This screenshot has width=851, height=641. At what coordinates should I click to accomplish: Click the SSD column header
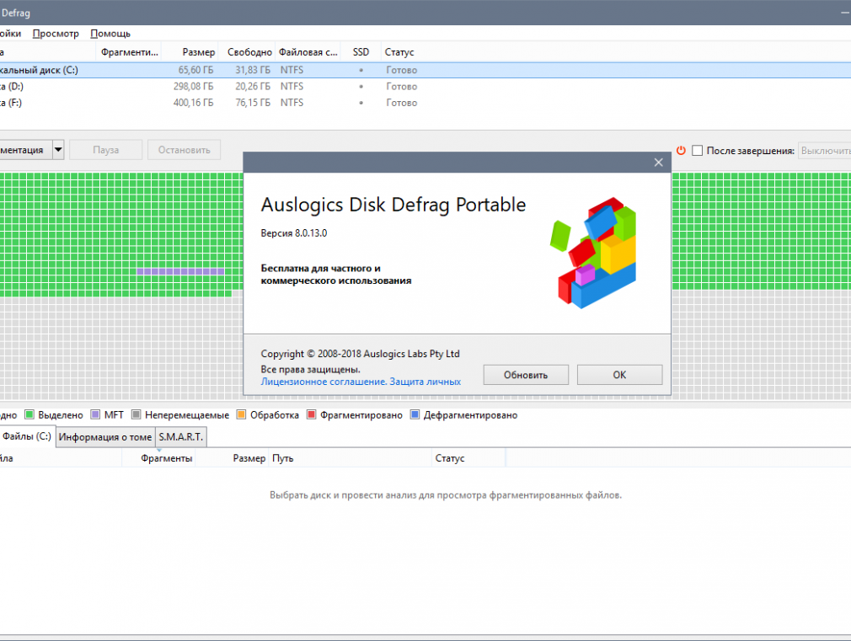point(361,52)
